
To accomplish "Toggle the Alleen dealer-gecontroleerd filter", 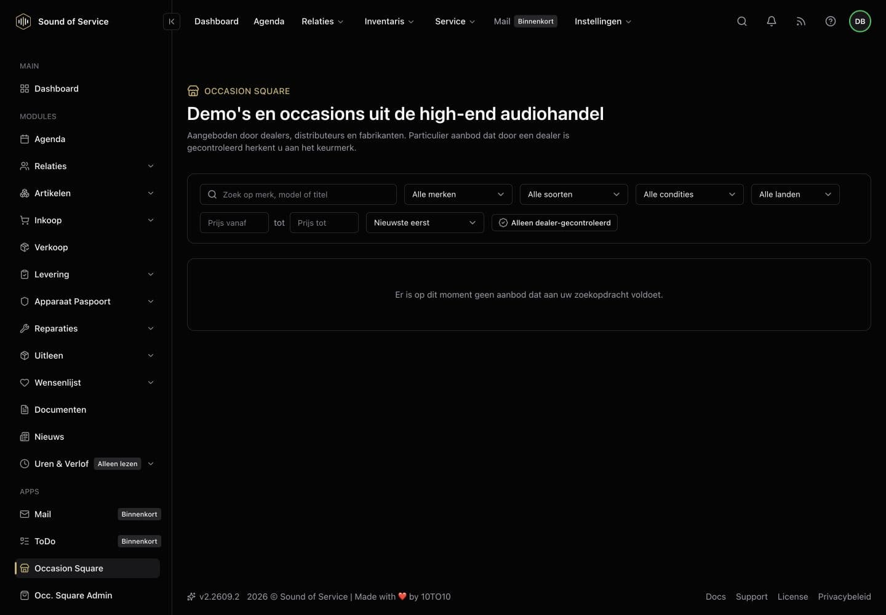I will click(x=554, y=223).
